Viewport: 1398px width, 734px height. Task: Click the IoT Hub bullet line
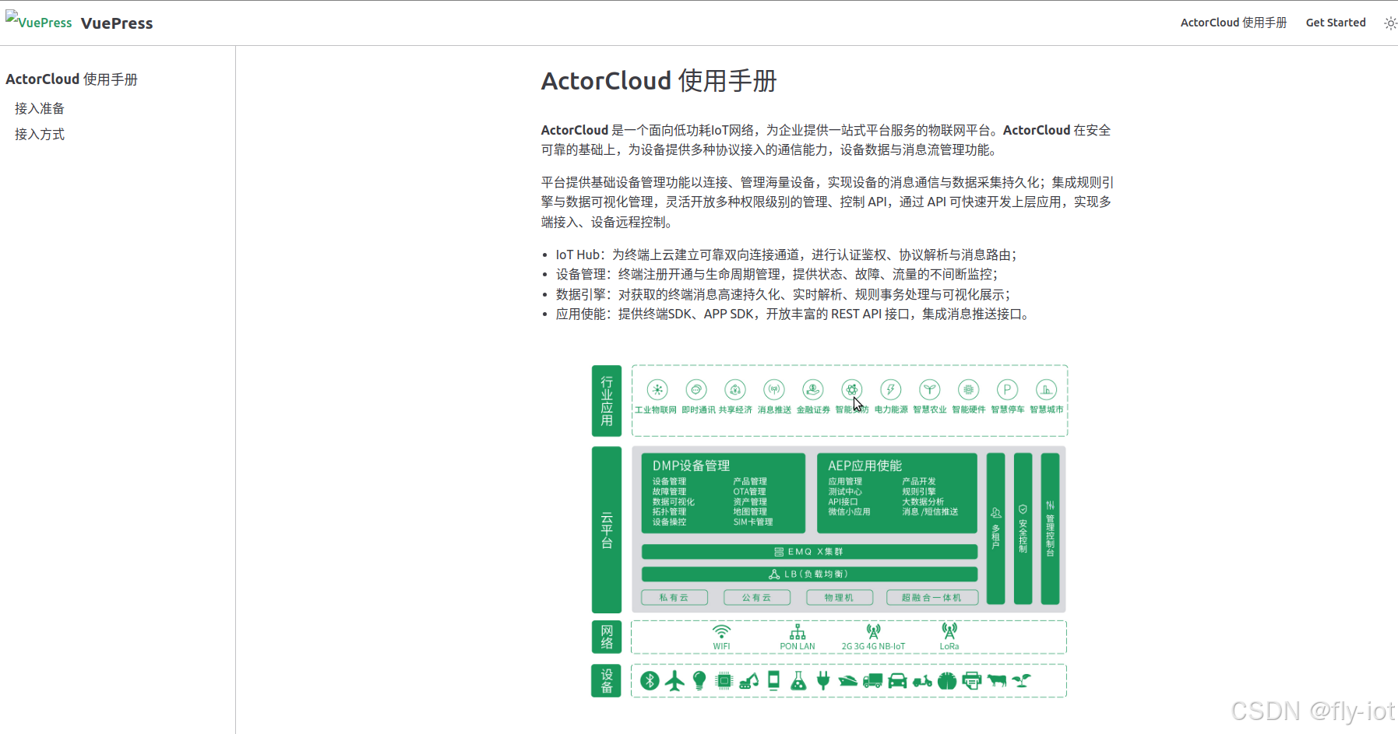[787, 255]
